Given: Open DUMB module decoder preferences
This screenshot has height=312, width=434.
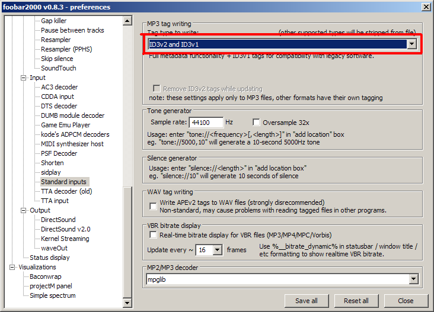Looking at the screenshot, I should (73, 115).
